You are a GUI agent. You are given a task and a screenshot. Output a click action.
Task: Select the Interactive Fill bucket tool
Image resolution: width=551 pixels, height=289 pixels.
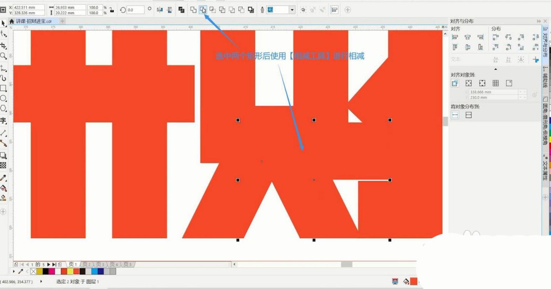coord(3,188)
